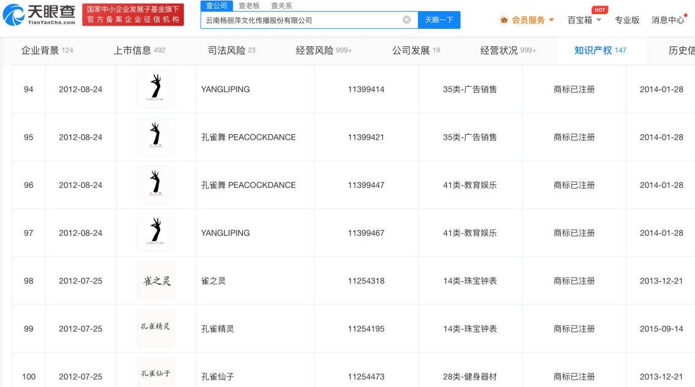Clear the search box with the X icon
The image size is (695, 387).
click(x=406, y=20)
